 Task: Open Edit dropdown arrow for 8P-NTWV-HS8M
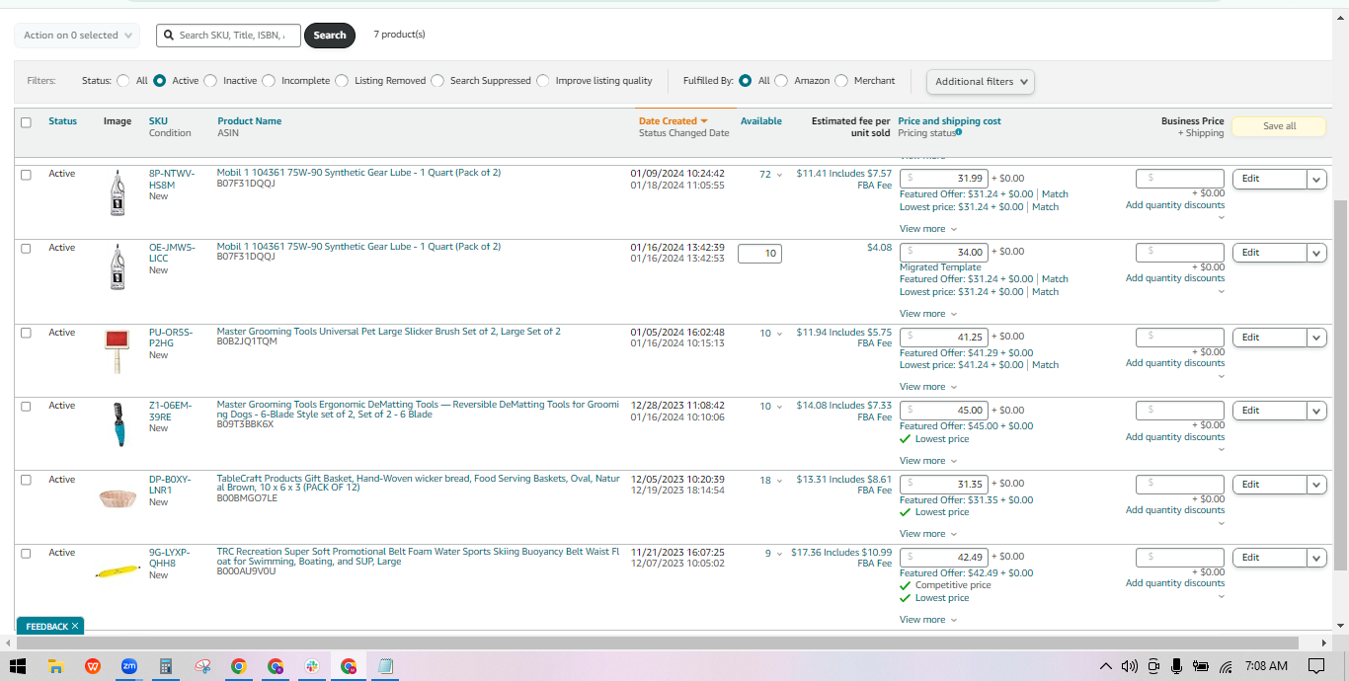(x=1316, y=179)
